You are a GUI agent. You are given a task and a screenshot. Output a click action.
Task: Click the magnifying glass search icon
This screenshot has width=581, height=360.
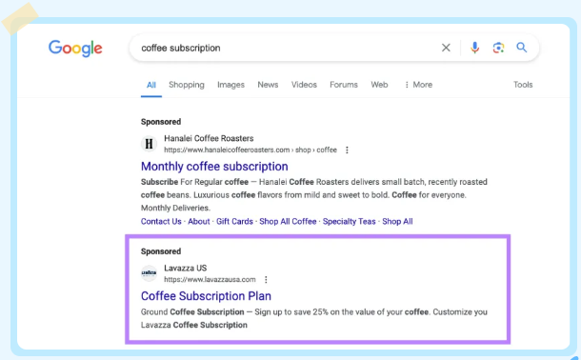(x=522, y=48)
